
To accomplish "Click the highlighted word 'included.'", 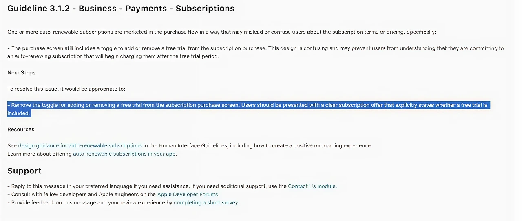I will tap(19, 113).
